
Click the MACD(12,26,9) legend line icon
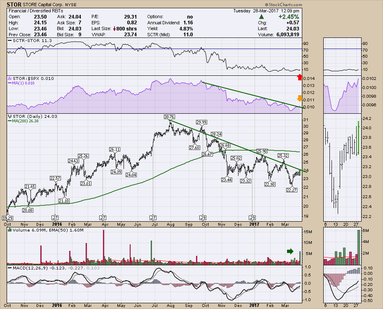tap(10, 268)
